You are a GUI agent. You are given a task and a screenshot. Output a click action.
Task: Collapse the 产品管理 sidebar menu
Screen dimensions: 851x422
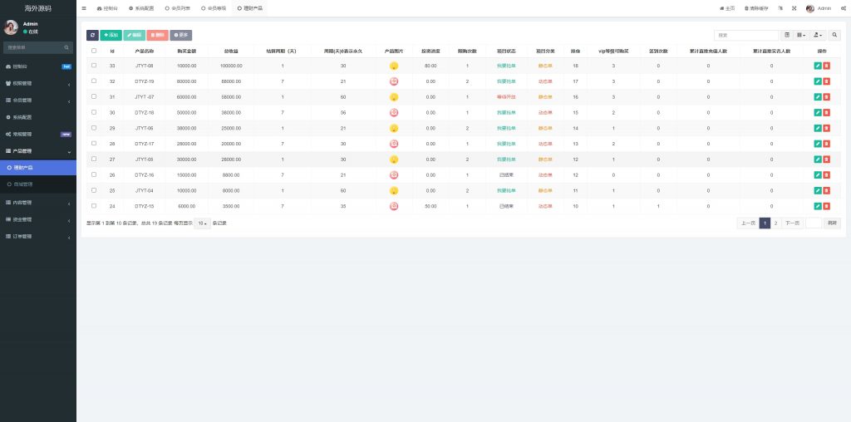point(38,151)
